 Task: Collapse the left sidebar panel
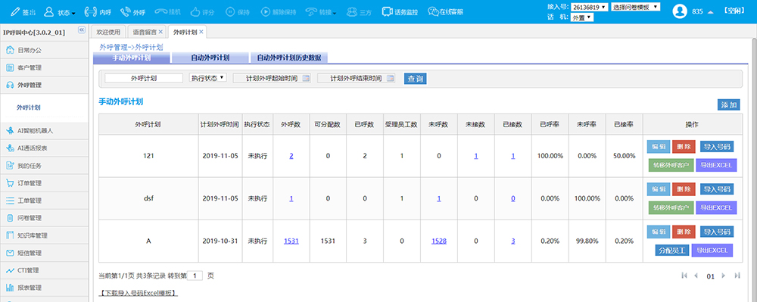82,30
